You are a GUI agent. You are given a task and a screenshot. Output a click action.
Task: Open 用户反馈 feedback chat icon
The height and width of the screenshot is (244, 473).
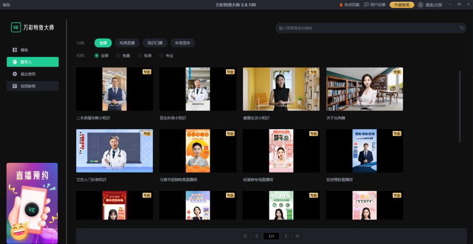366,5
